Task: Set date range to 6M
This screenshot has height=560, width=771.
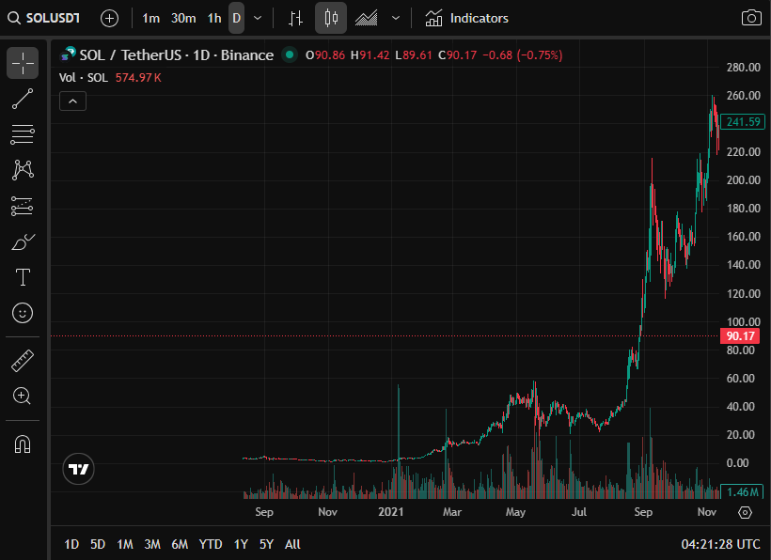Action: coord(180,544)
